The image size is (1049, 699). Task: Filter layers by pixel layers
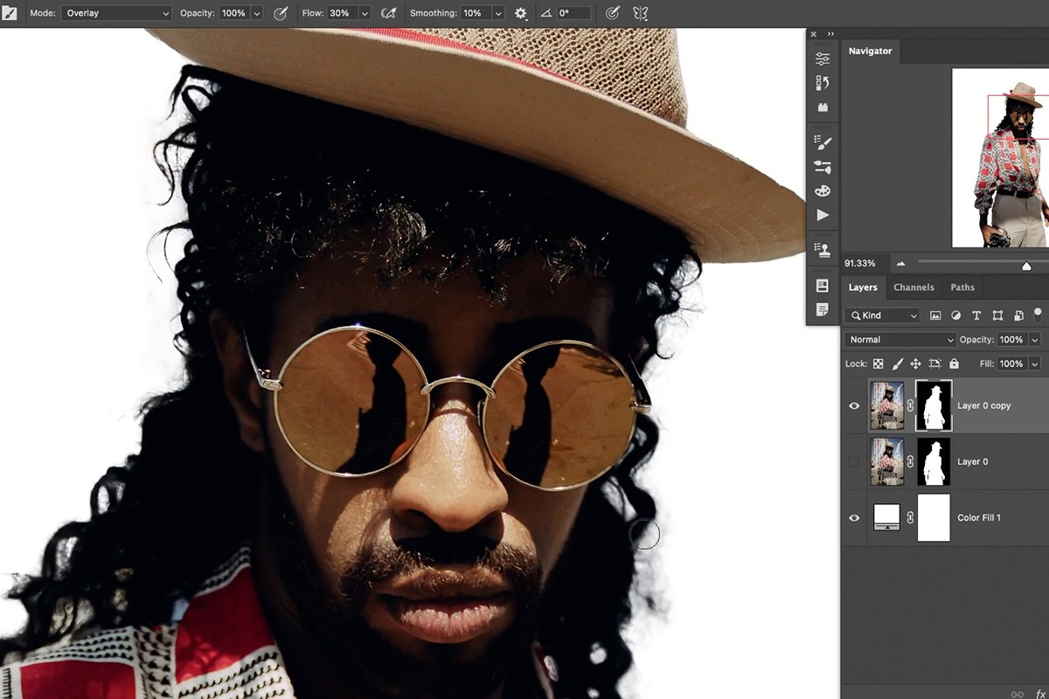935,315
